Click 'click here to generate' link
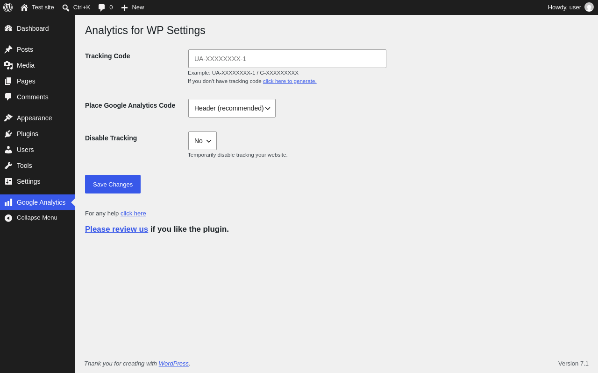 click(290, 81)
